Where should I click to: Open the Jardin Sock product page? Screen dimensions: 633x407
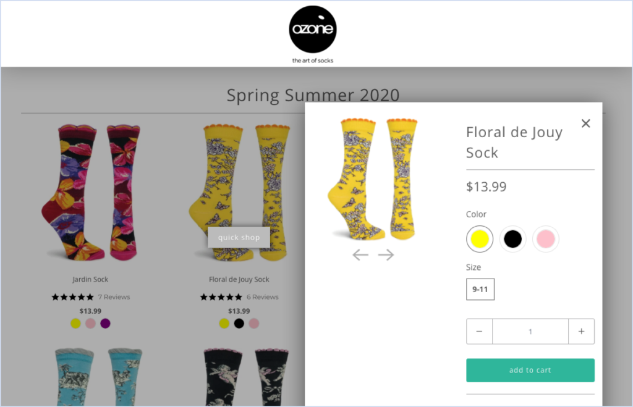[90, 279]
